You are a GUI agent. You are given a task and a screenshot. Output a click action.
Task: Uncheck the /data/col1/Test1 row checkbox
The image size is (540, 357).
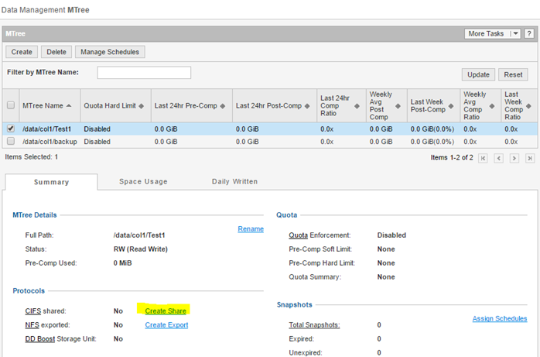click(x=11, y=129)
